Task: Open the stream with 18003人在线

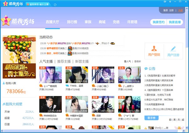Action: [x=129, y=104]
